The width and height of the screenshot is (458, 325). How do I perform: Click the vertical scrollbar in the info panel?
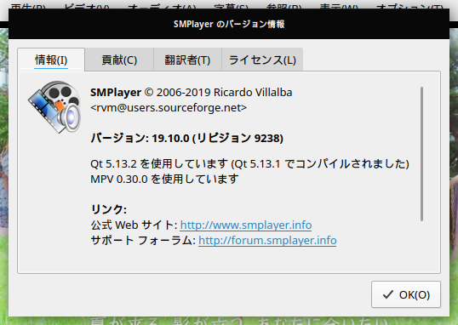pos(421,154)
